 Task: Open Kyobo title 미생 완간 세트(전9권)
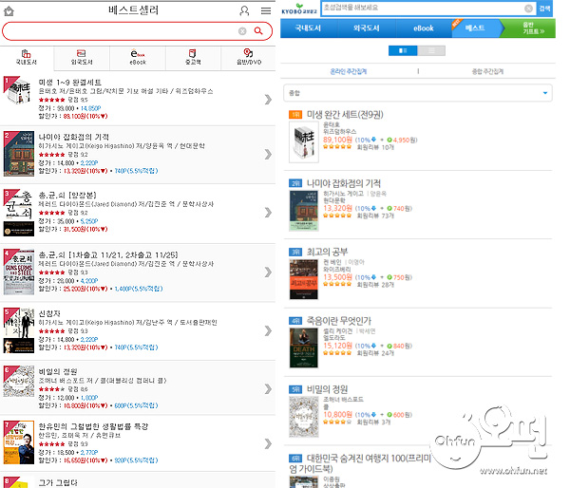point(345,115)
